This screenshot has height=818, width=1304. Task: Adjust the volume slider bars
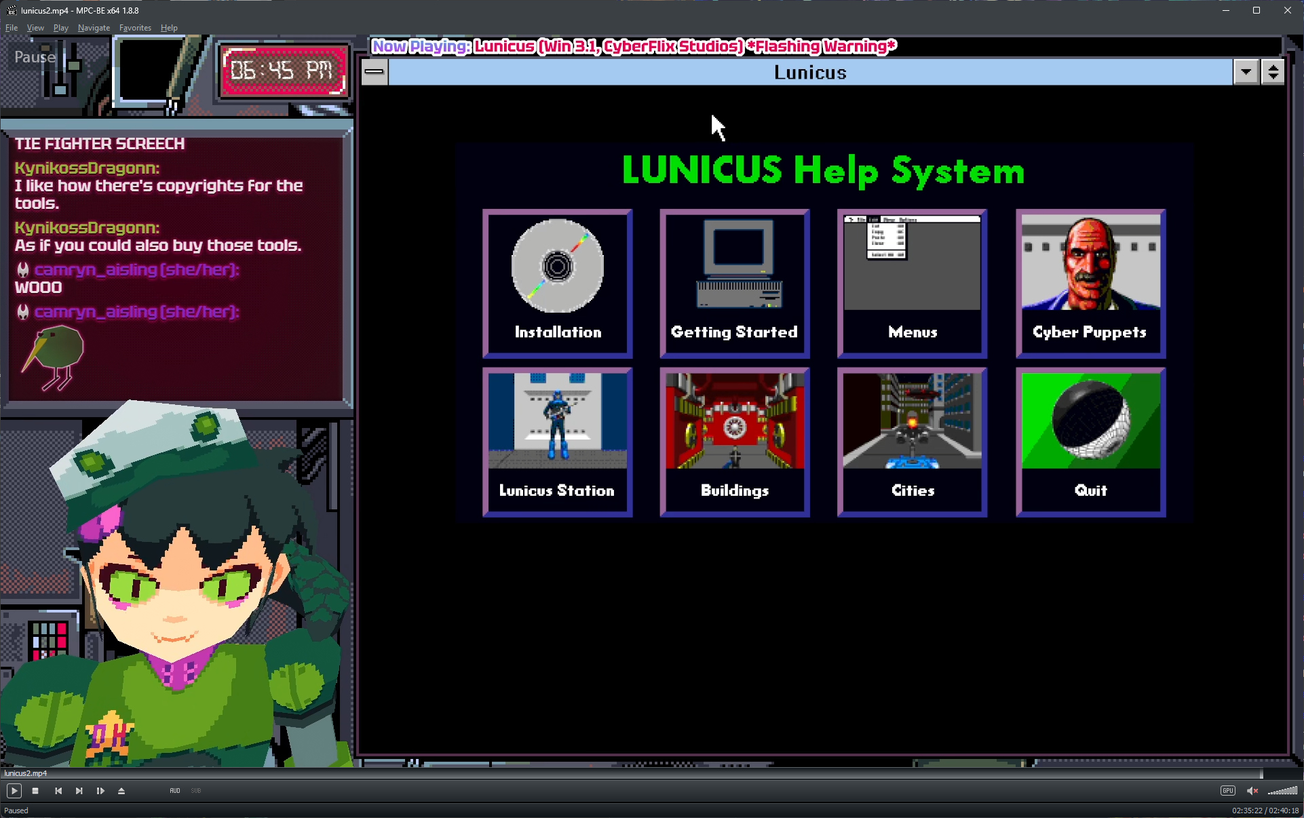(x=1284, y=791)
